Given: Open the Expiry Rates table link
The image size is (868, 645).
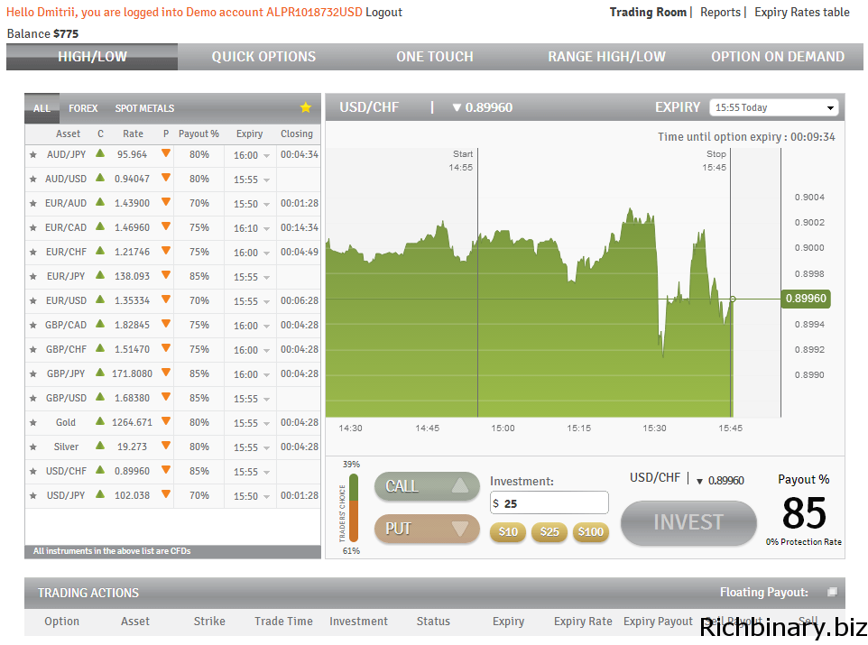Looking at the screenshot, I should click(801, 13).
